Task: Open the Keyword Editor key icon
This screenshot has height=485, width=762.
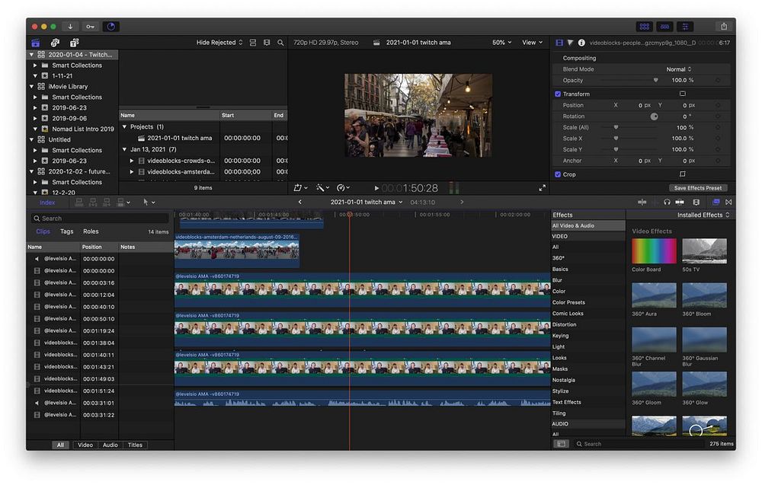Action: [x=91, y=26]
